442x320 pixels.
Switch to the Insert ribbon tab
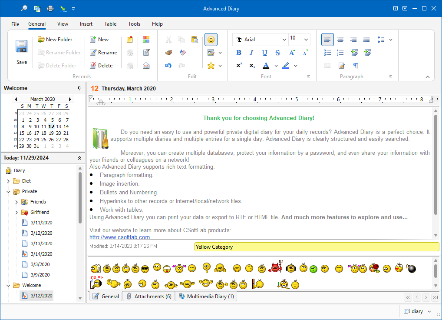tap(86, 24)
